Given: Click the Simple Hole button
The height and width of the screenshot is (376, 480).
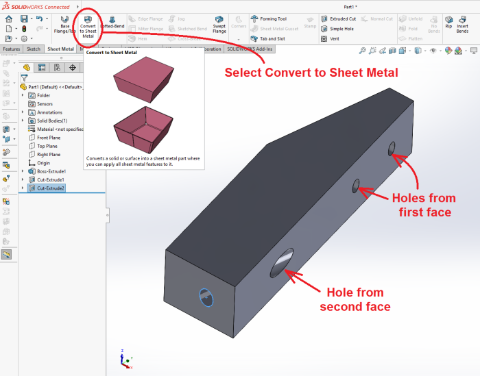Looking at the screenshot, I should pos(341,29).
